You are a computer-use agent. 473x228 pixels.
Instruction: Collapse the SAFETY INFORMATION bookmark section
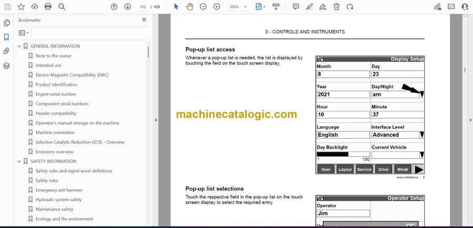coord(19,161)
